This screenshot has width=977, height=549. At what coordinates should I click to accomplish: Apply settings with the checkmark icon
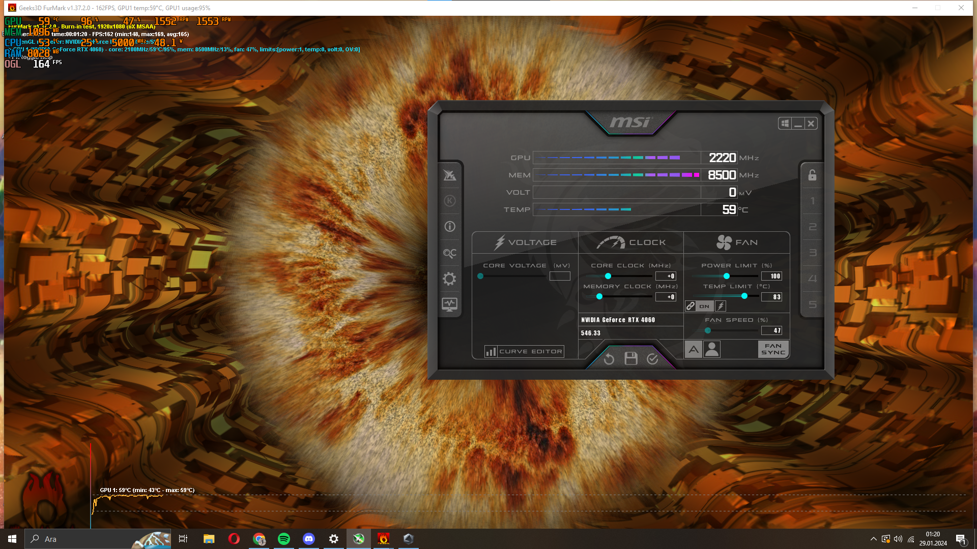tap(652, 359)
